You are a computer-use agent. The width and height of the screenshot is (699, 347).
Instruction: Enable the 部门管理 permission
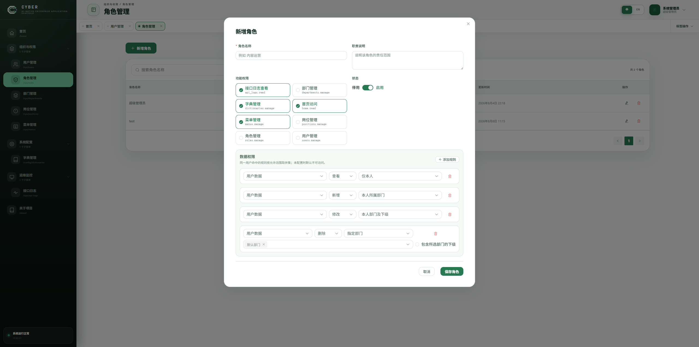[319, 90]
